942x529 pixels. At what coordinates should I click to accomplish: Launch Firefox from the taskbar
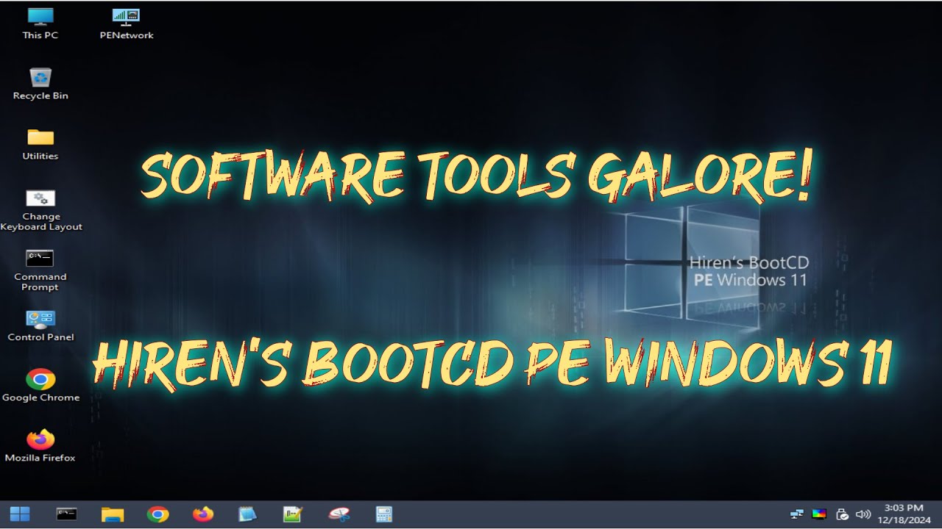click(203, 514)
